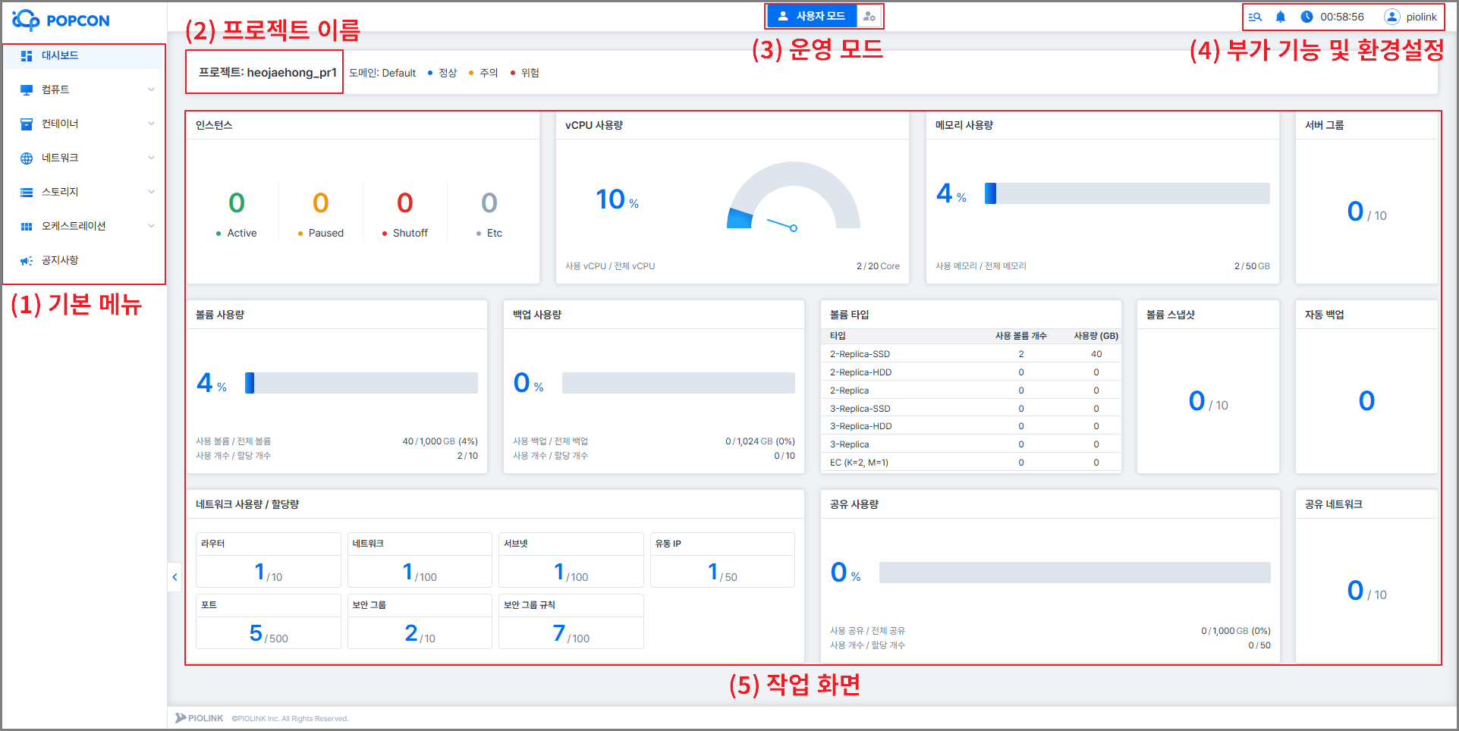This screenshot has height=731, width=1459.
Task: Switch to admin mode with gear-user icon
Action: pyautogui.click(x=869, y=16)
